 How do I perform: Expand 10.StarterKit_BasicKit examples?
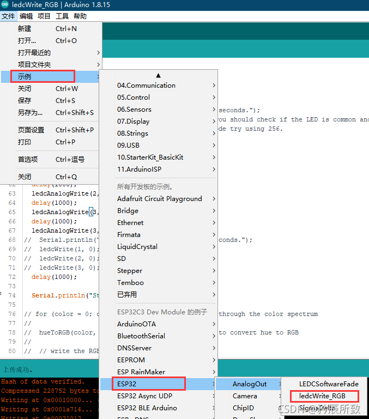coord(158,157)
